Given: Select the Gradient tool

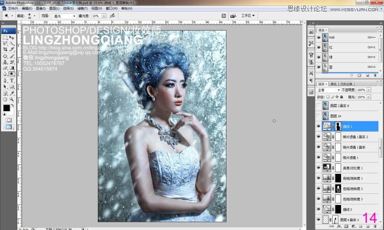Looking at the screenshot, I should (x=12, y=68).
